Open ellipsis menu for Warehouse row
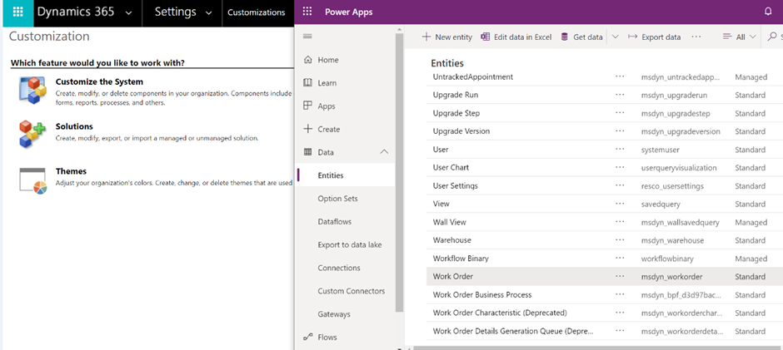This screenshot has height=350, width=783. pos(621,239)
